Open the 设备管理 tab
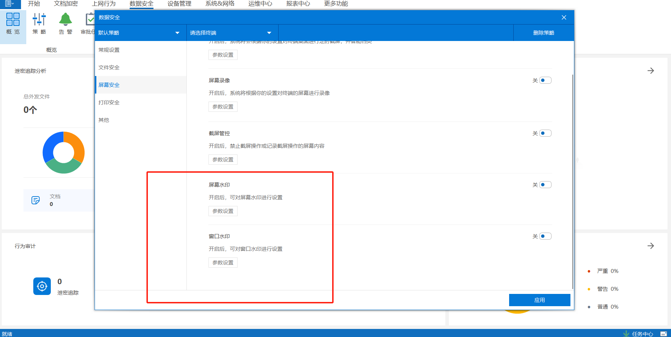671x337 pixels. [179, 4]
